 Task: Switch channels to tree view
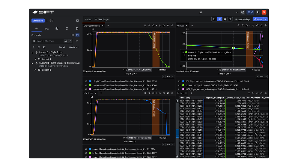pos(77,35)
